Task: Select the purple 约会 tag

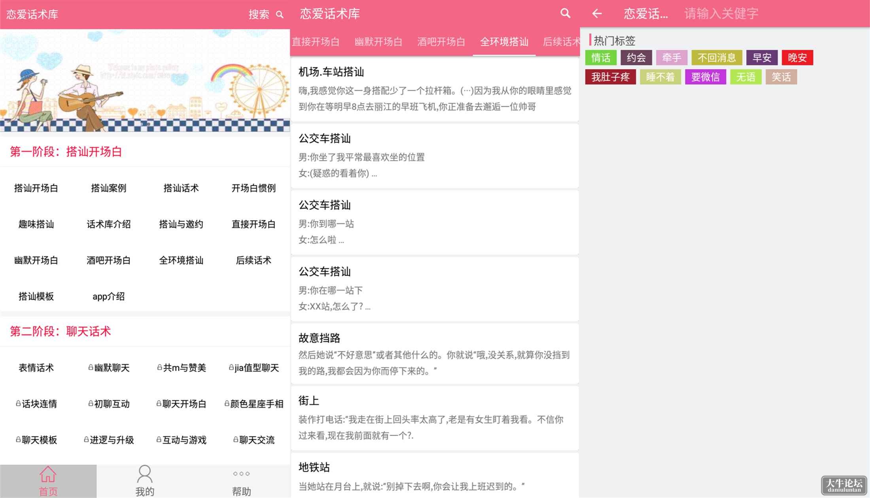Action: tap(636, 58)
